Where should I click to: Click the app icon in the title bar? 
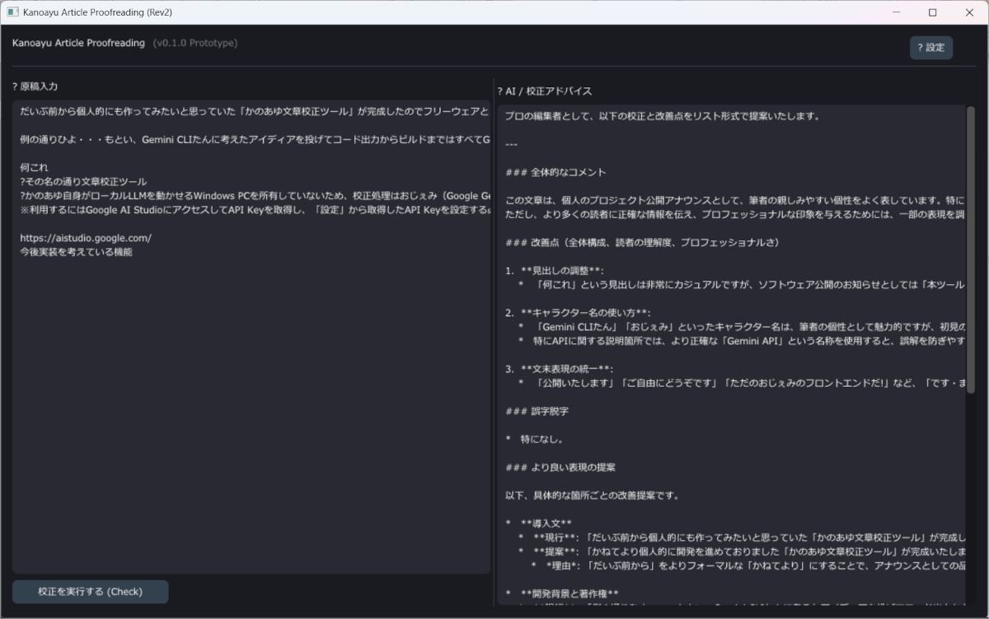click(x=12, y=12)
